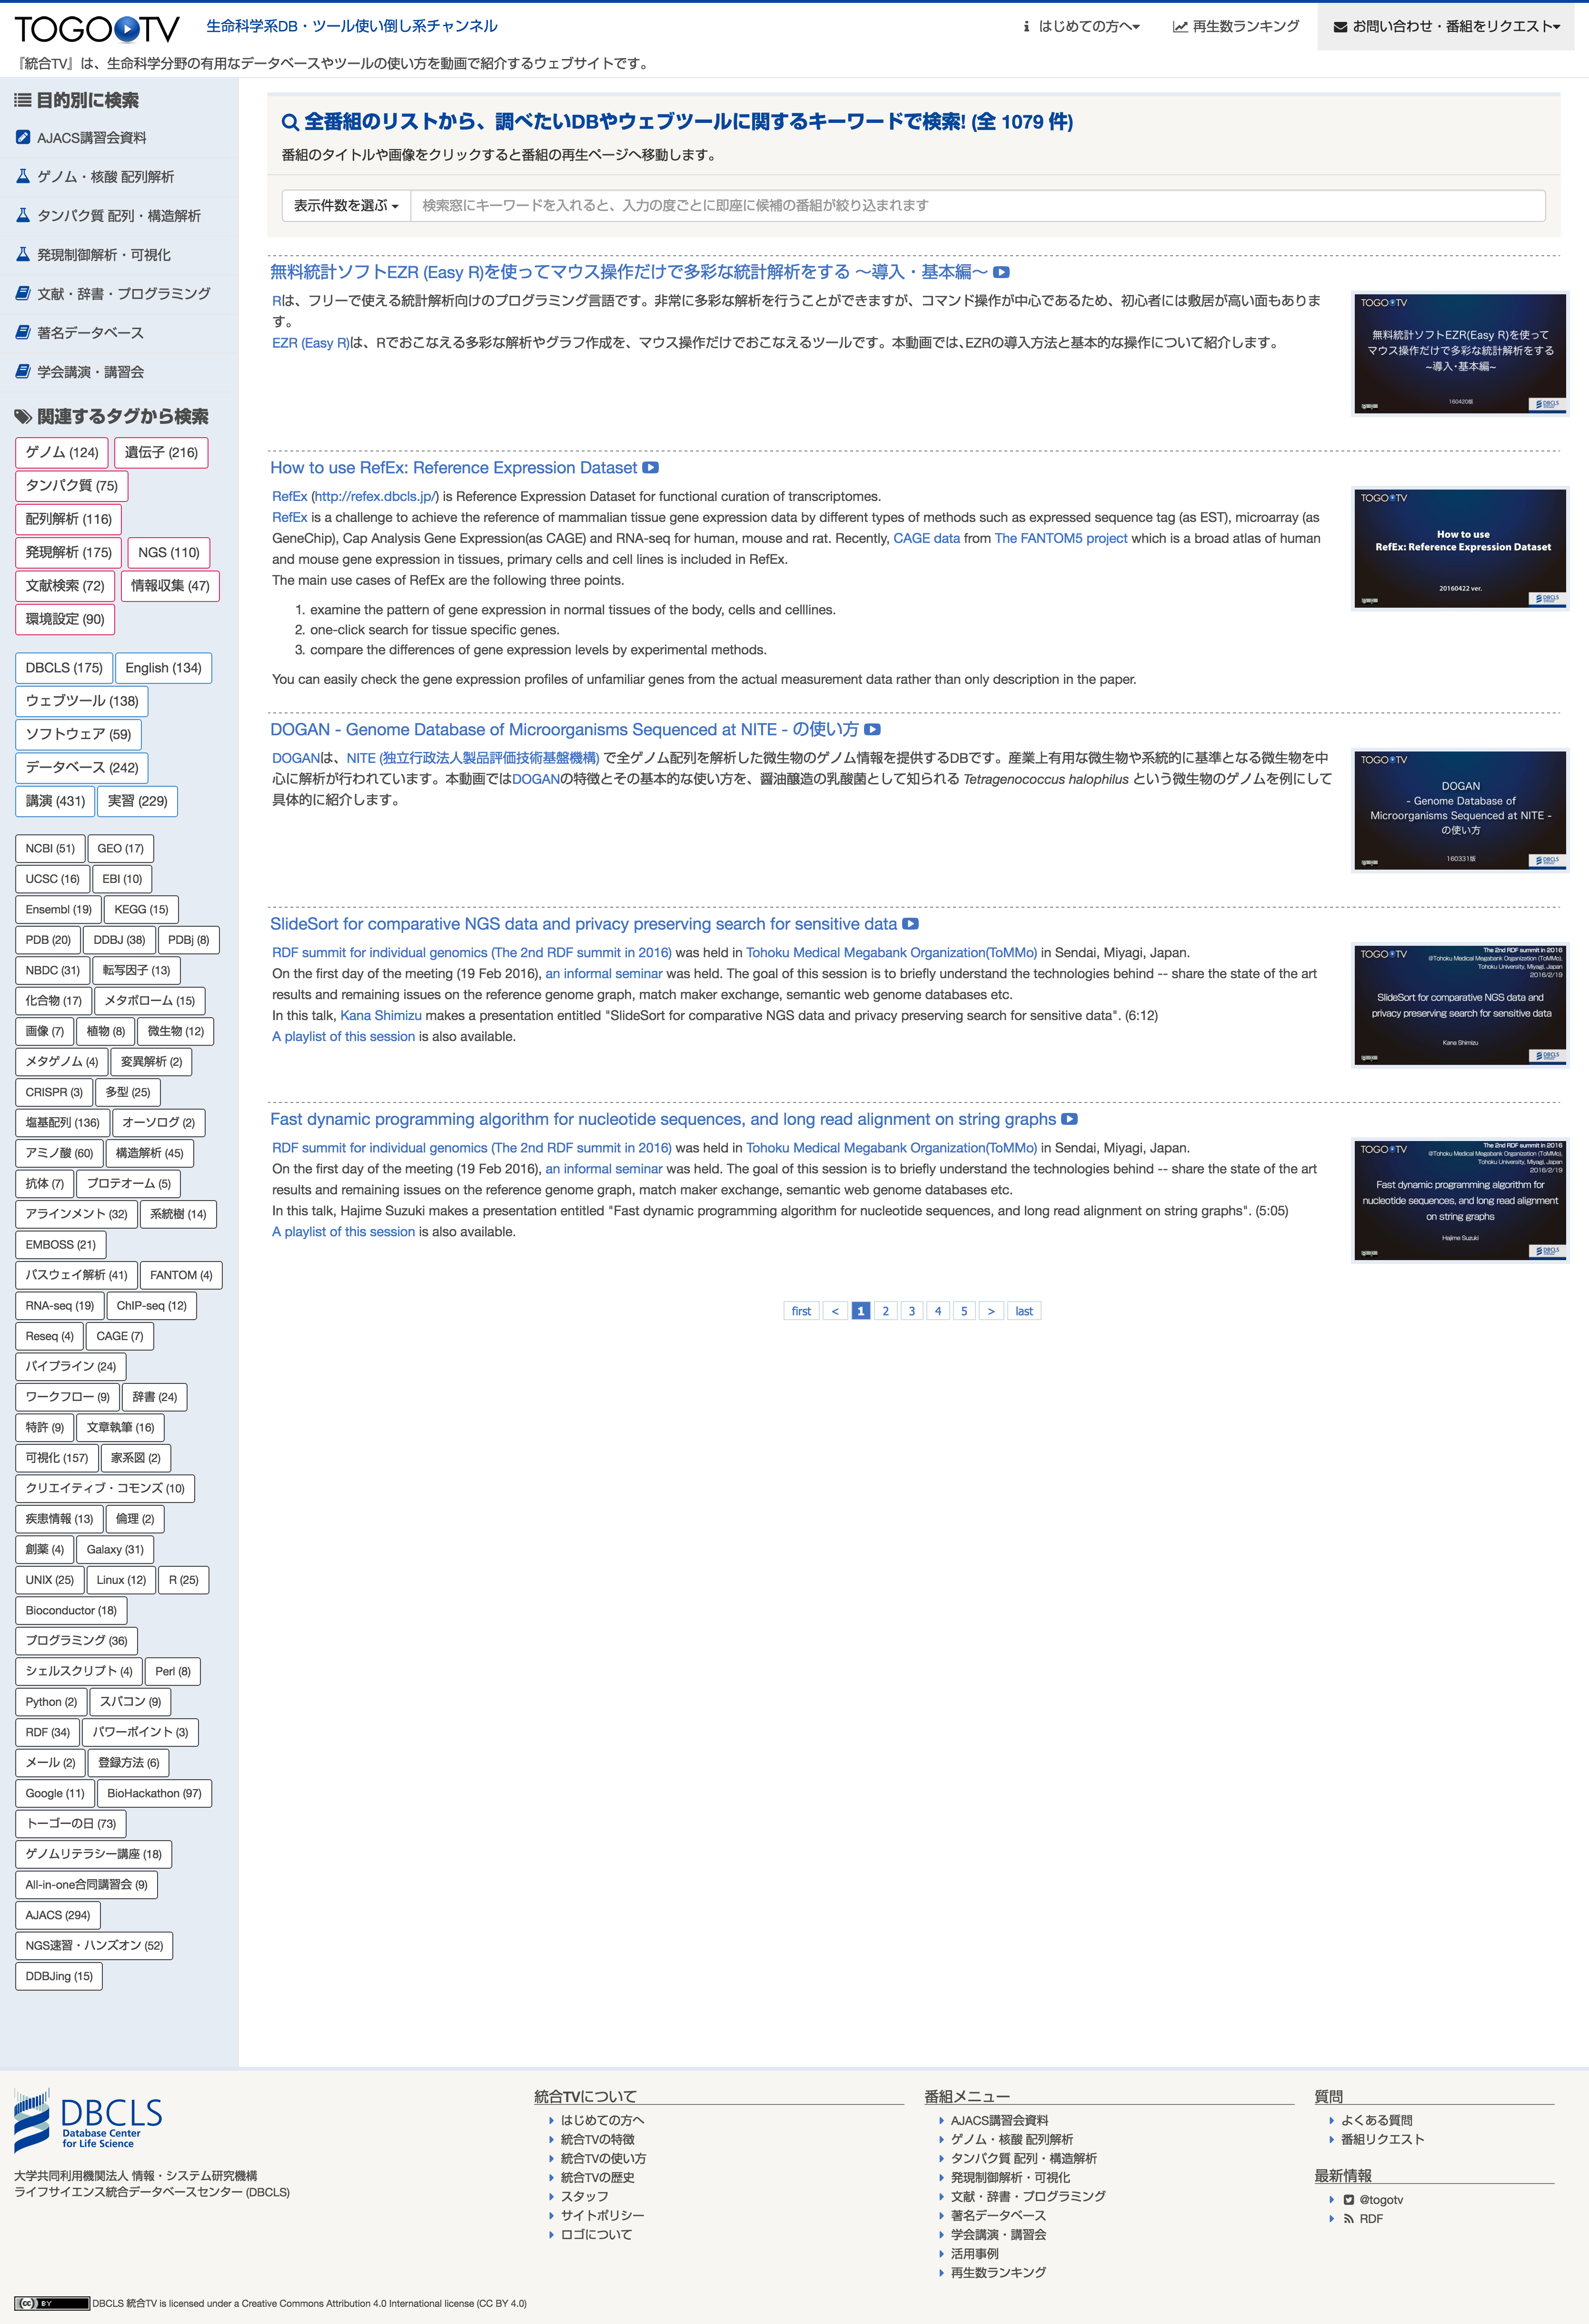Select 学会講演・講習会 in the sidebar
Viewport: 1589px width, 2324px height.
pyautogui.click(x=89, y=371)
